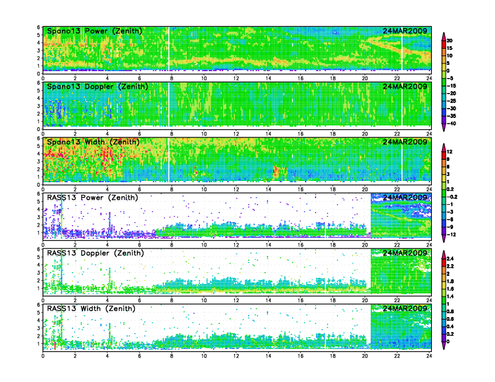495x382 pixels.
Task: Click 24MAR2009 date in Spano13 Doppler panel
Action: 405,86
